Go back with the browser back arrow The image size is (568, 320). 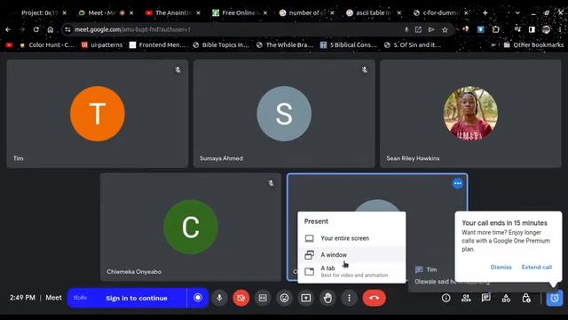[8, 29]
